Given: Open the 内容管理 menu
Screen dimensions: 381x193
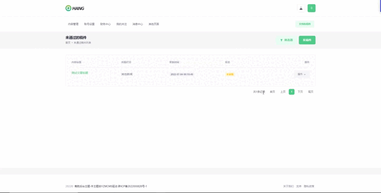Looking at the screenshot, I should pos(73,24).
